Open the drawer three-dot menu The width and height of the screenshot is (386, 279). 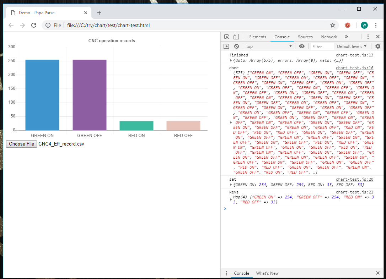[x=226, y=273]
